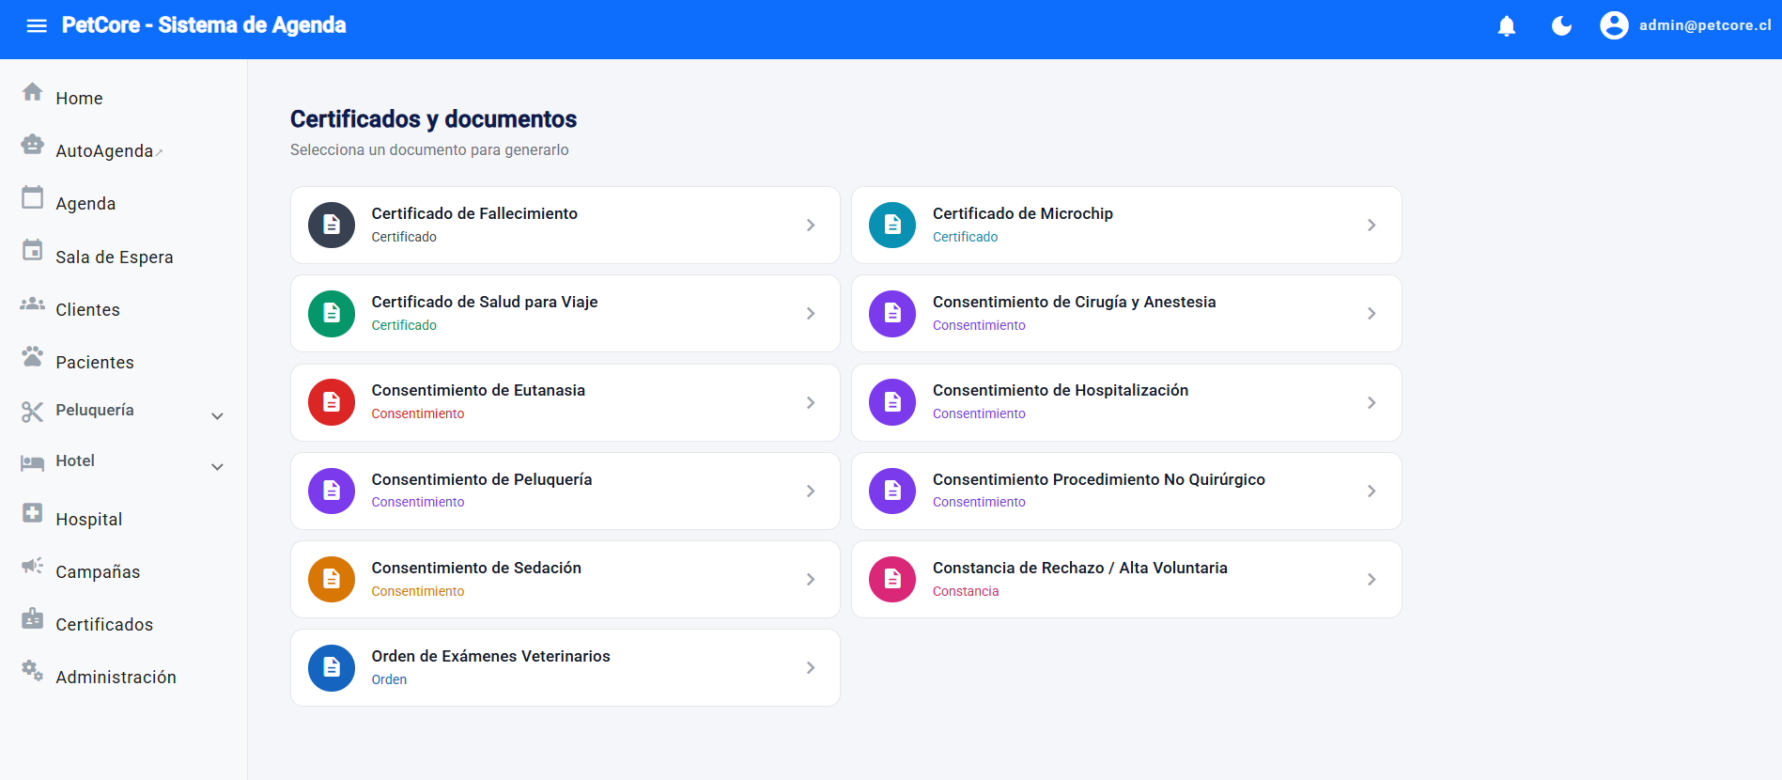Click purple icon for Consentimiento de Hospitalización

(892, 402)
